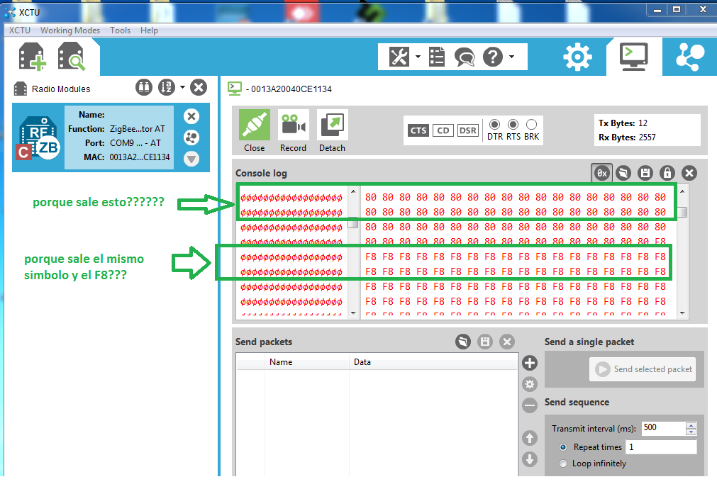Click the 0013A20040CE1134 console tab
717x489 pixels.
click(280, 89)
